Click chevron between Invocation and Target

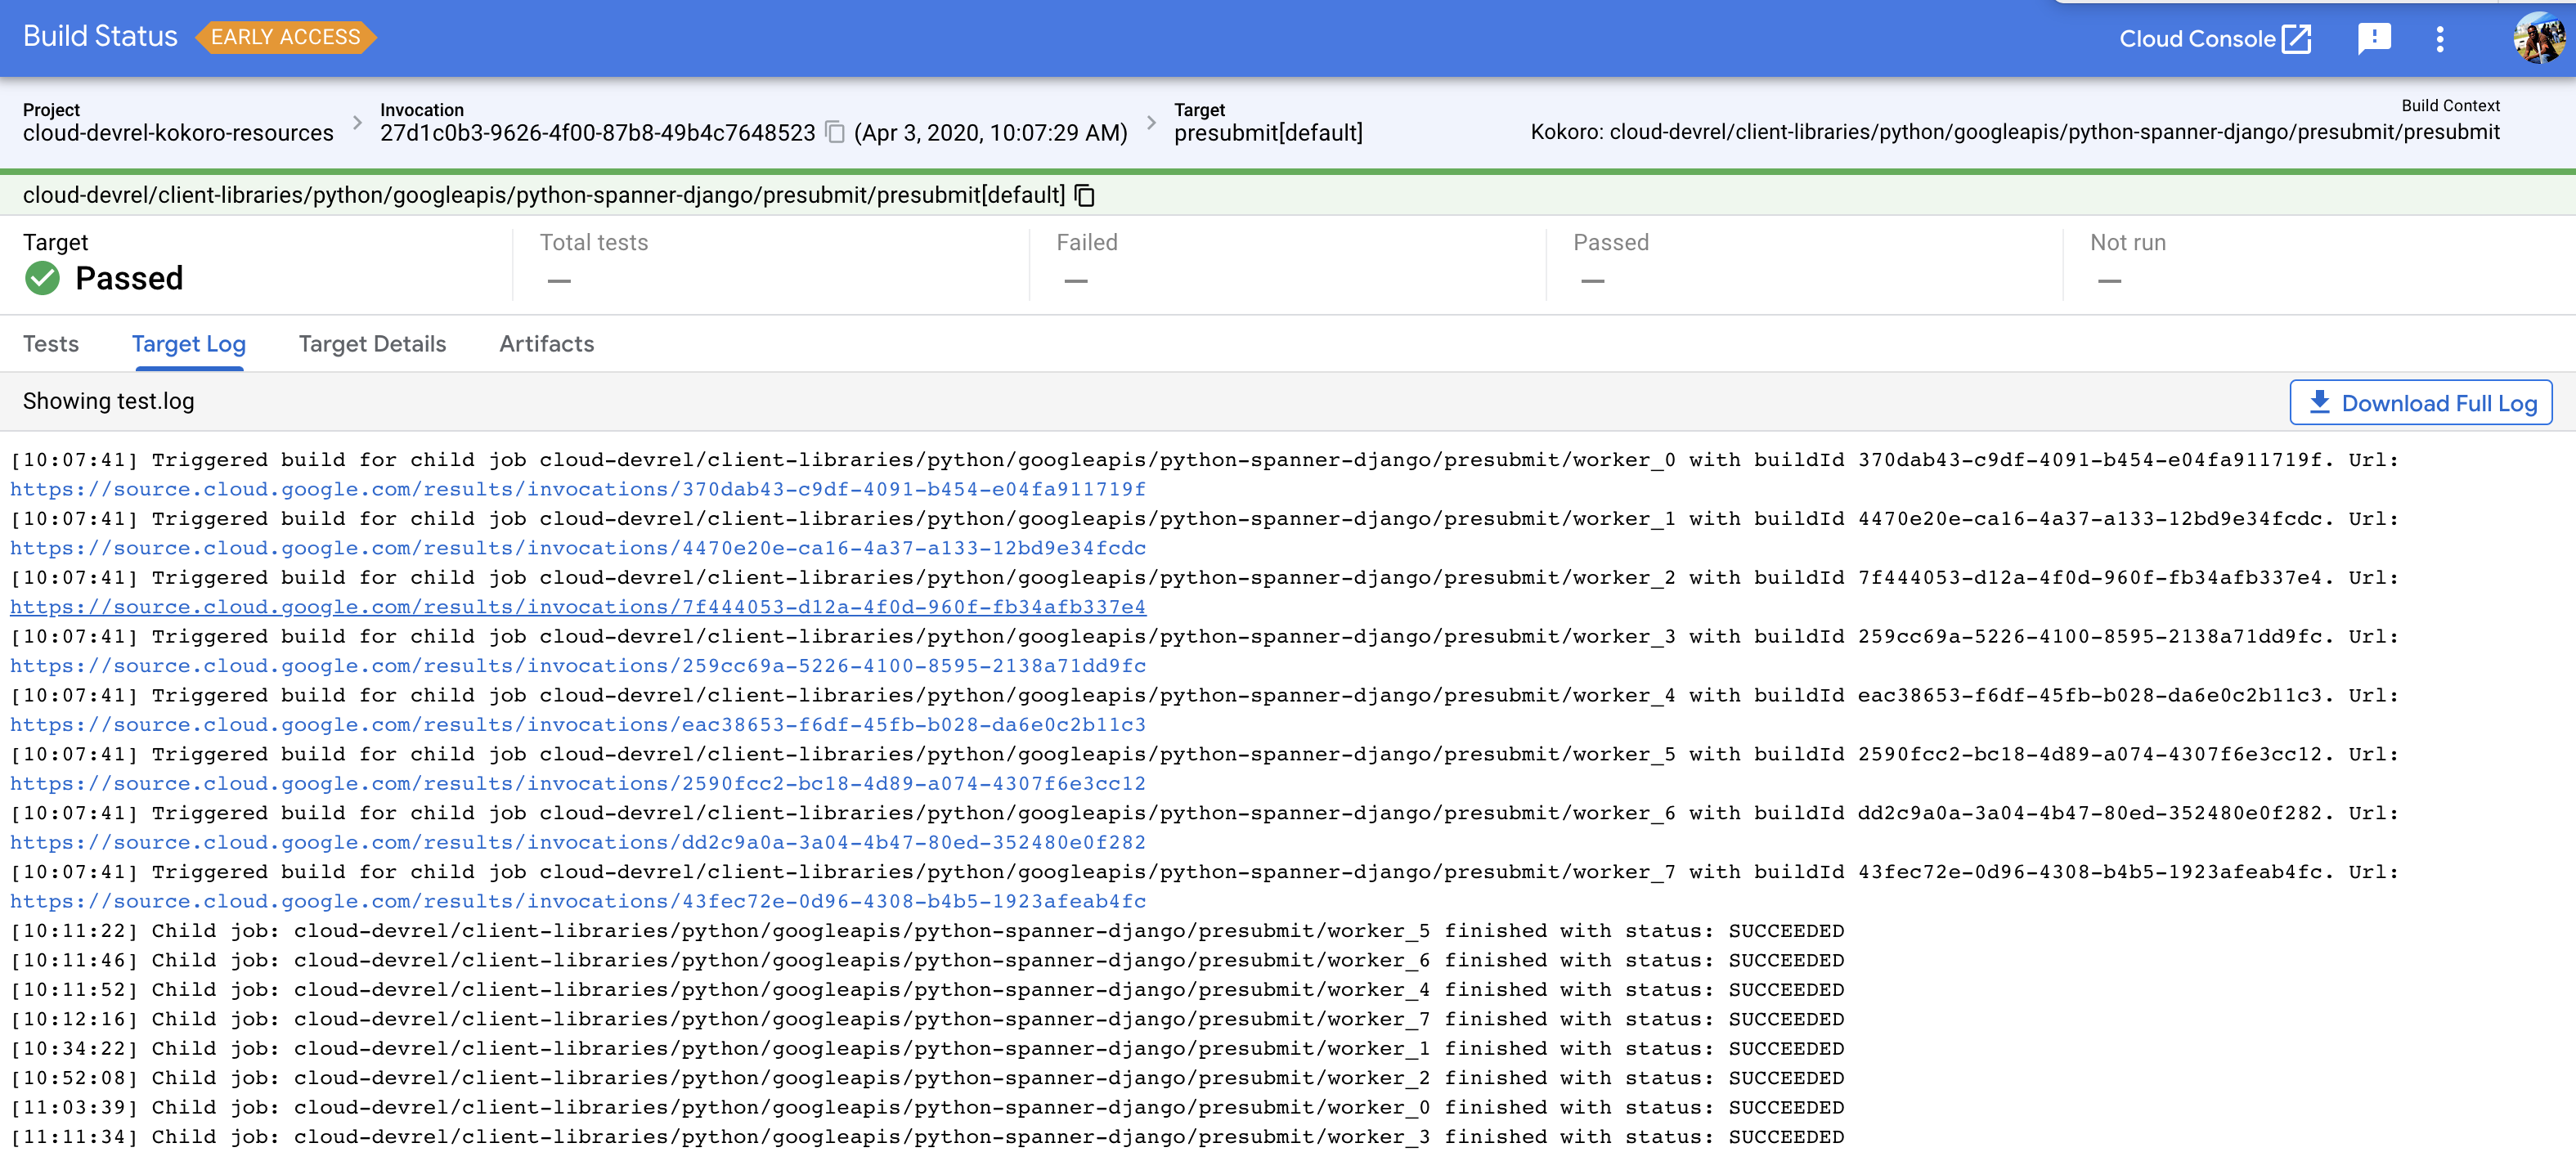[1151, 123]
